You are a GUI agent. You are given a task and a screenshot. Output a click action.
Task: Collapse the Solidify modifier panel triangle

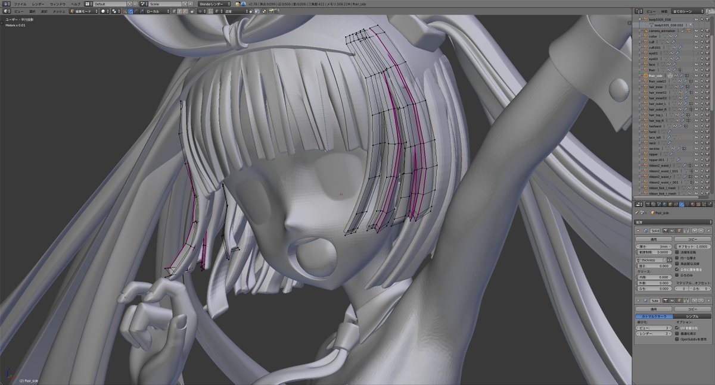click(x=638, y=231)
